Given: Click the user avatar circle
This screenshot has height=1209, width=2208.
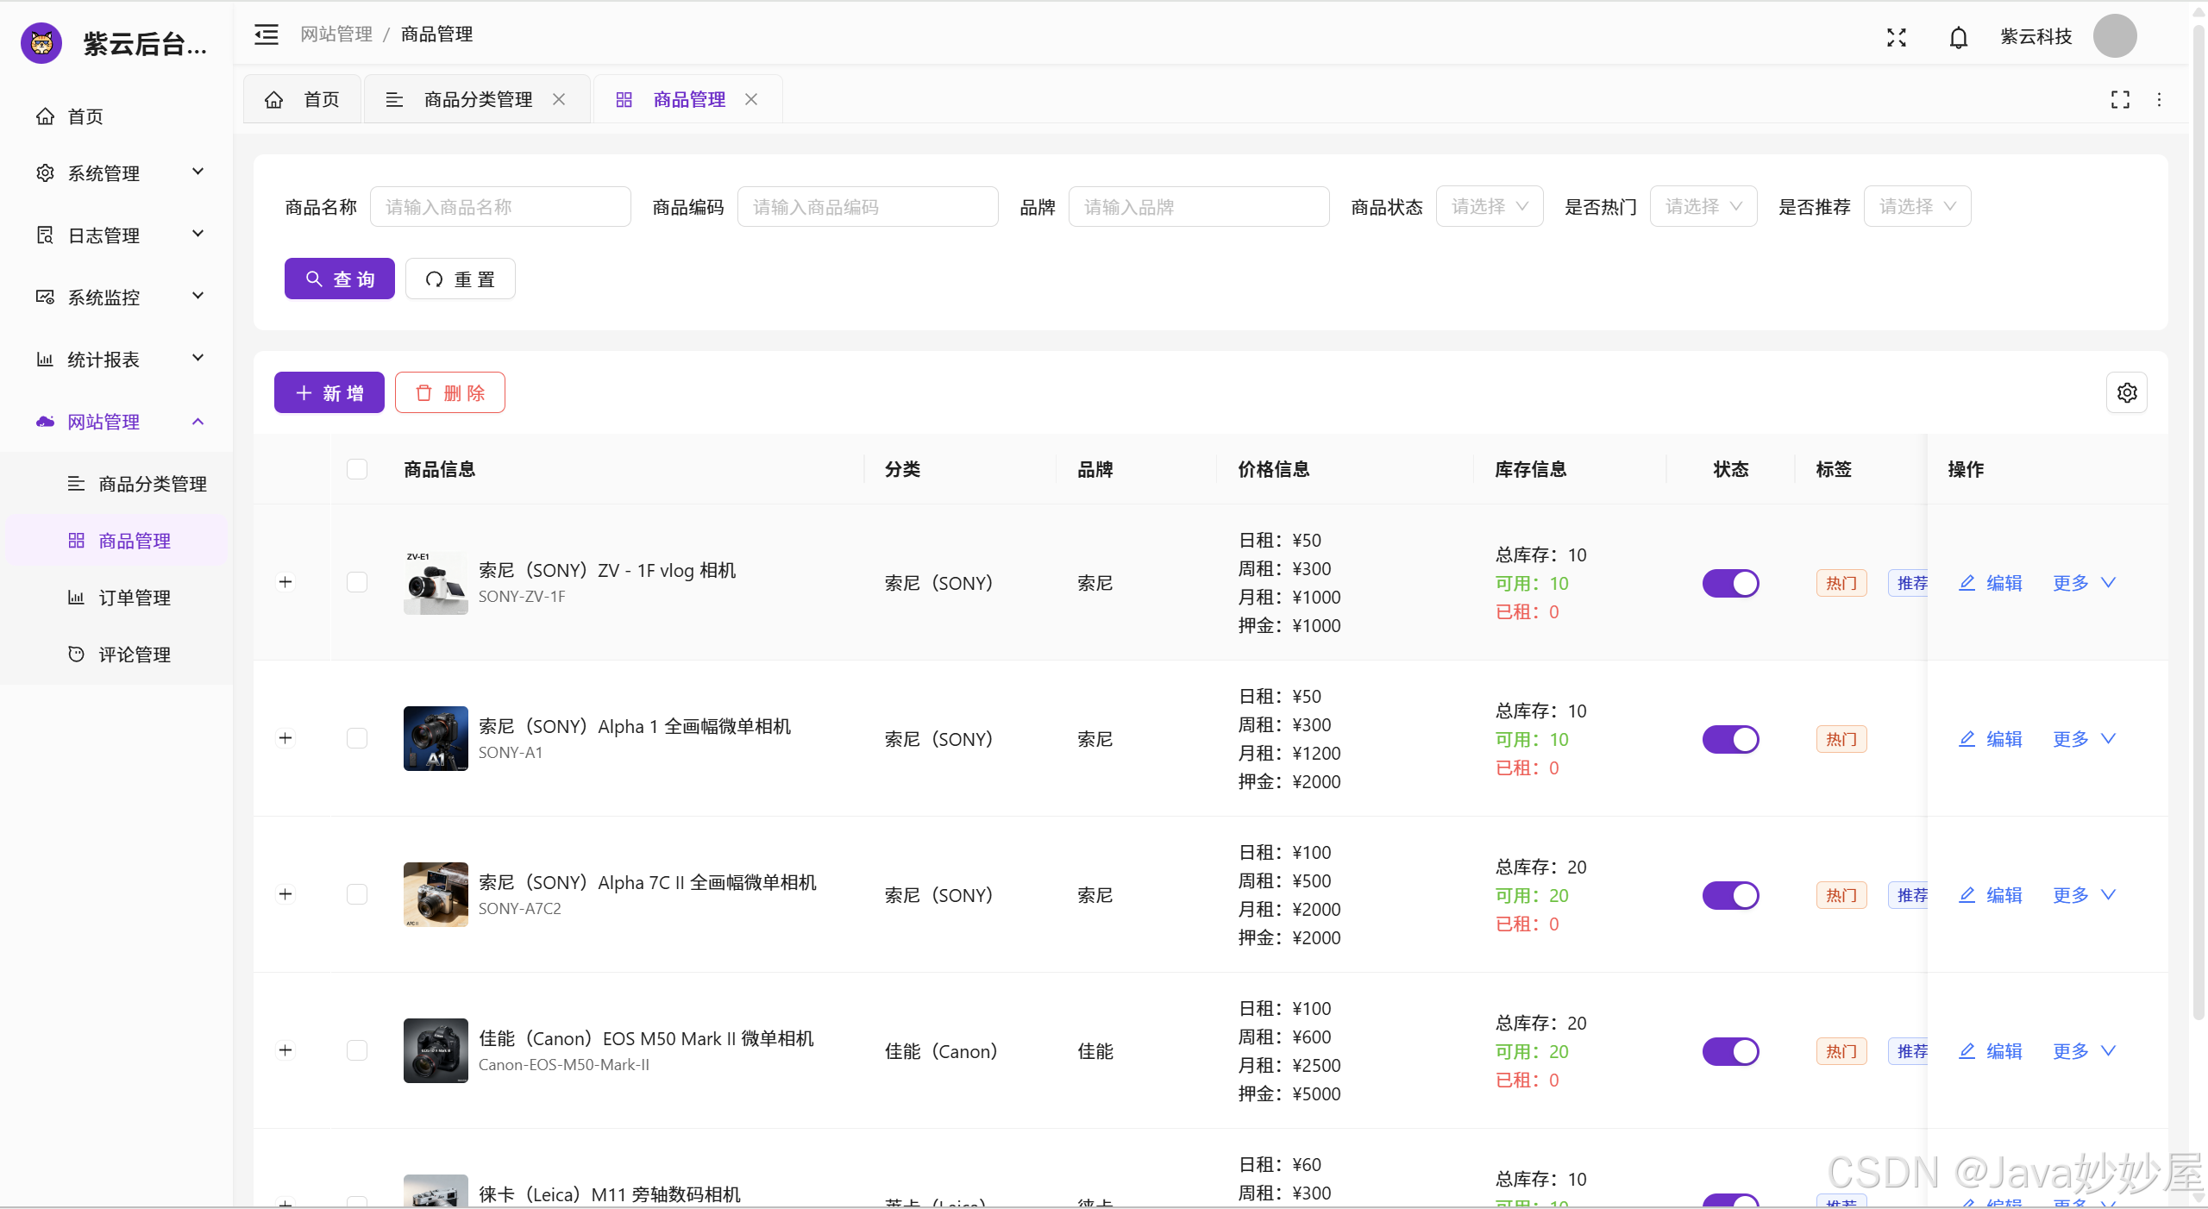Looking at the screenshot, I should 2115,36.
